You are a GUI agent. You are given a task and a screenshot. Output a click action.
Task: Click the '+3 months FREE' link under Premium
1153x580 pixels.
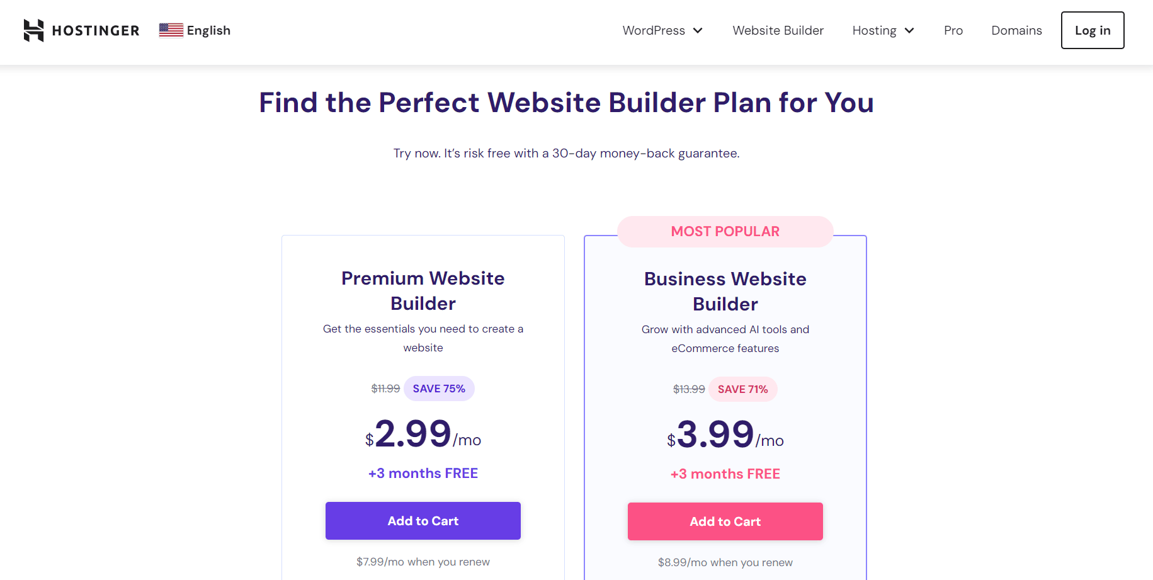pyautogui.click(x=423, y=473)
